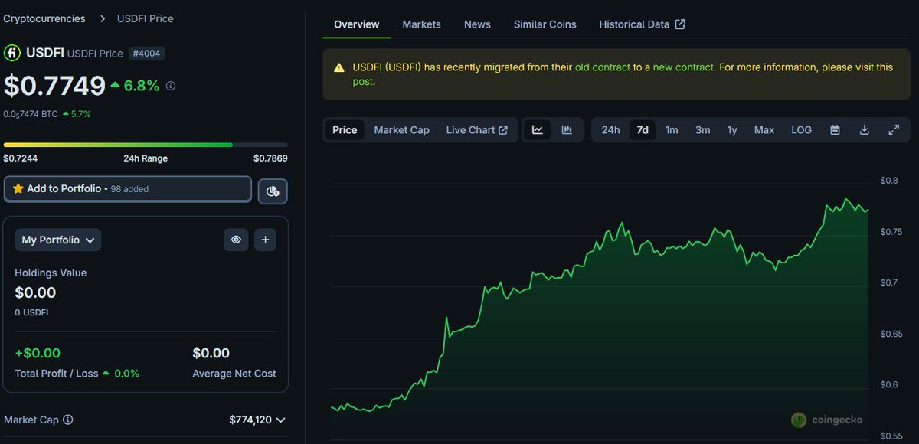Click the 6.8% change indicator

point(136,86)
